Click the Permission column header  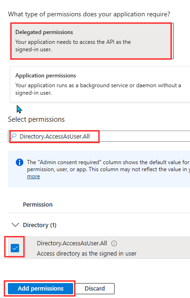pyautogui.click(x=38, y=204)
